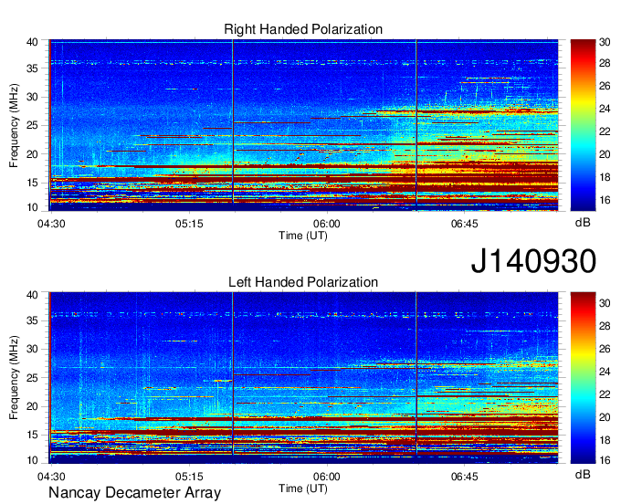Viewport: 621px width, 504px height.
Task: Click the 20 MHz tick on top plot
Action: tap(32, 154)
